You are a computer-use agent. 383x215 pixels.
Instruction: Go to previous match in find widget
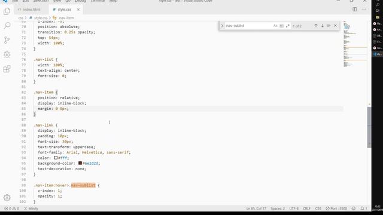316,26
